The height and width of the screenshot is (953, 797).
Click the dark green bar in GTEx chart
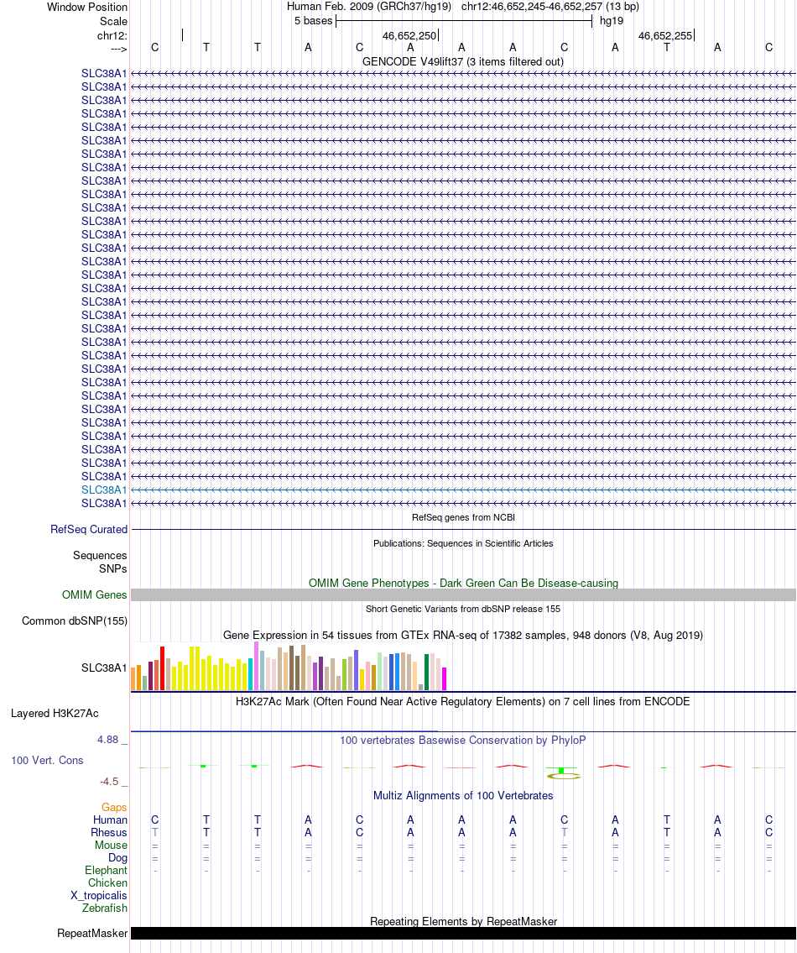[426, 673]
